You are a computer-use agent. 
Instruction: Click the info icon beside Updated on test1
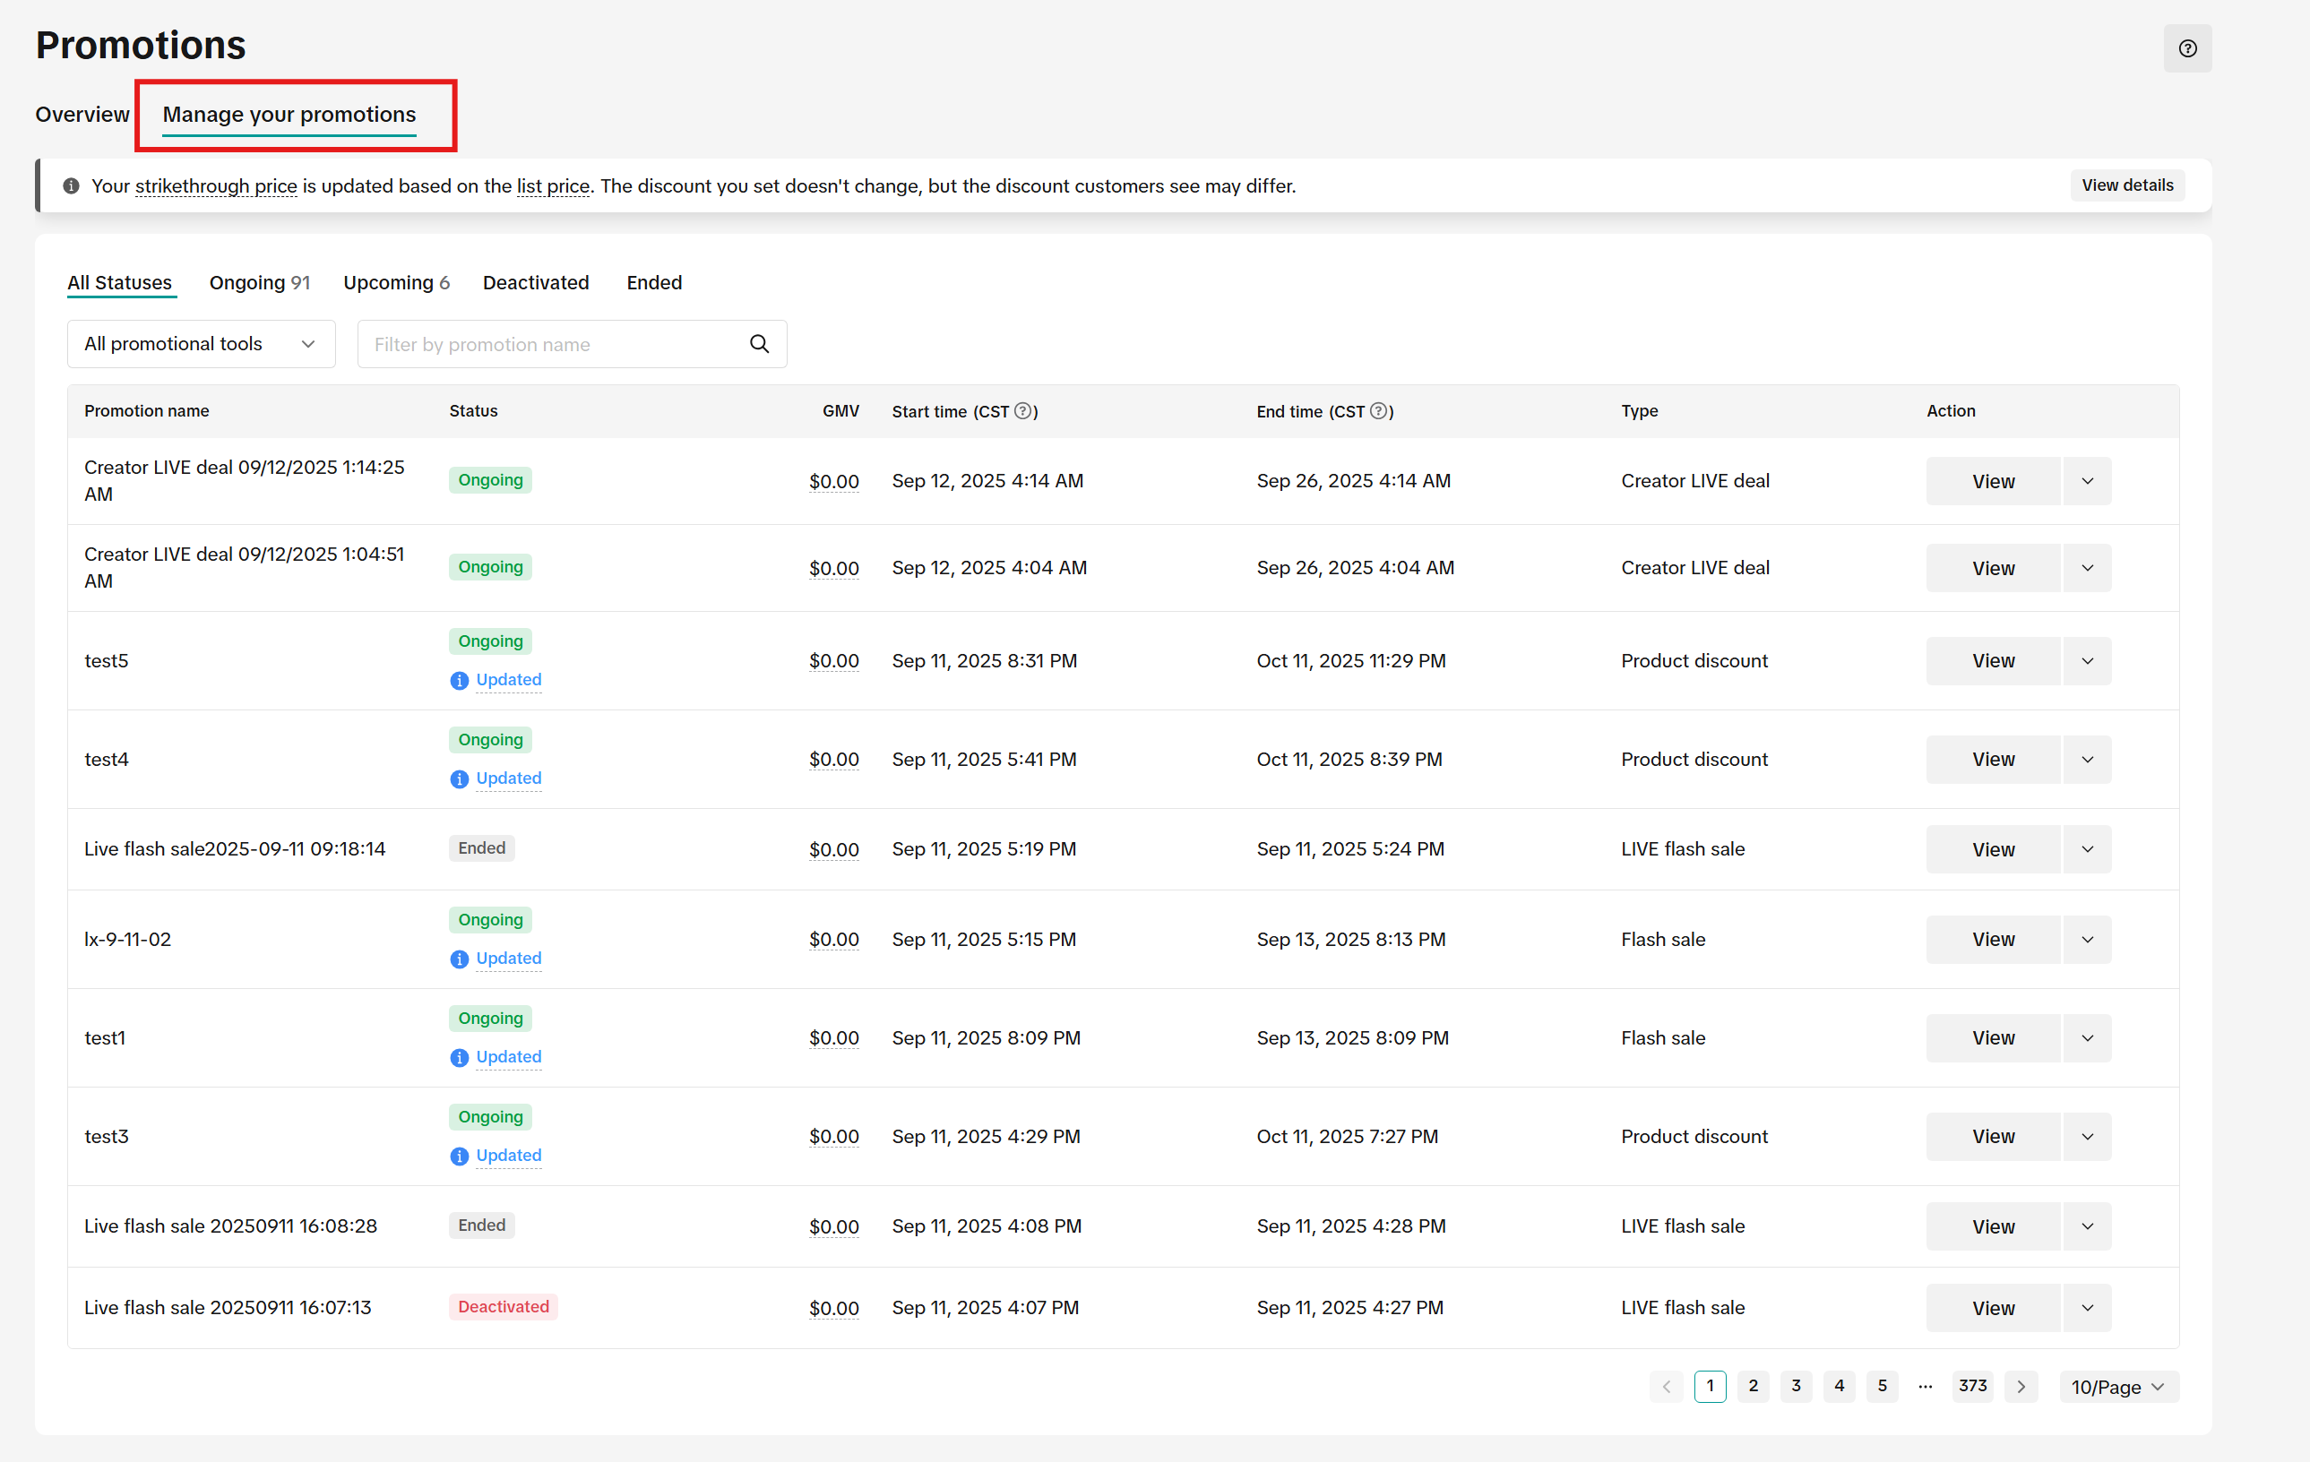point(460,1057)
